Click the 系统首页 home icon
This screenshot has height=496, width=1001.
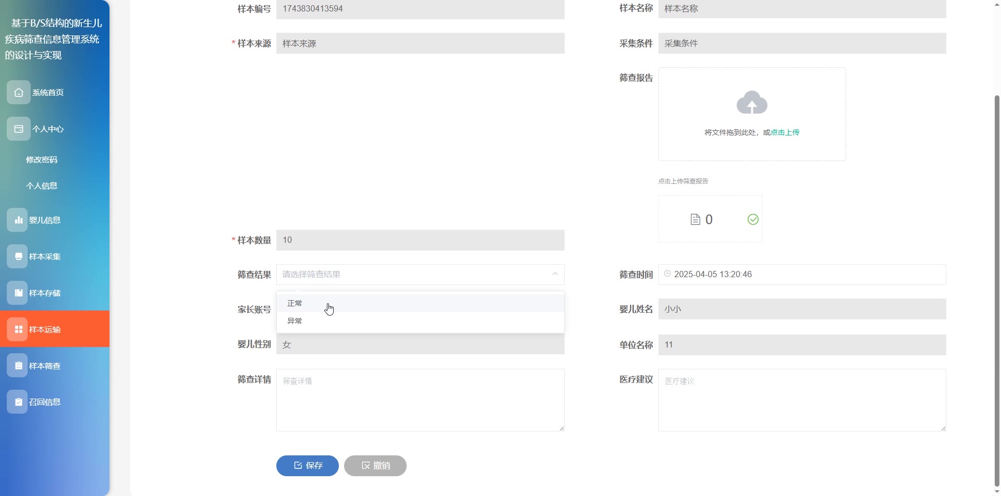(19, 92)
